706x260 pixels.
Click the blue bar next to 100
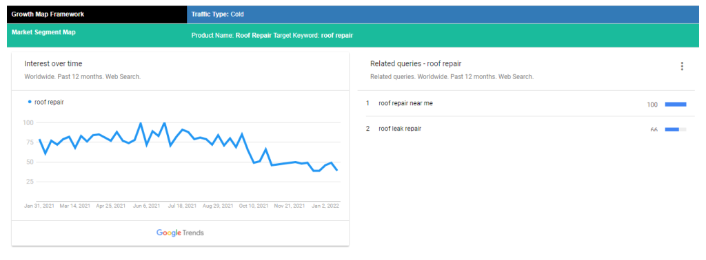coord(676,104)
